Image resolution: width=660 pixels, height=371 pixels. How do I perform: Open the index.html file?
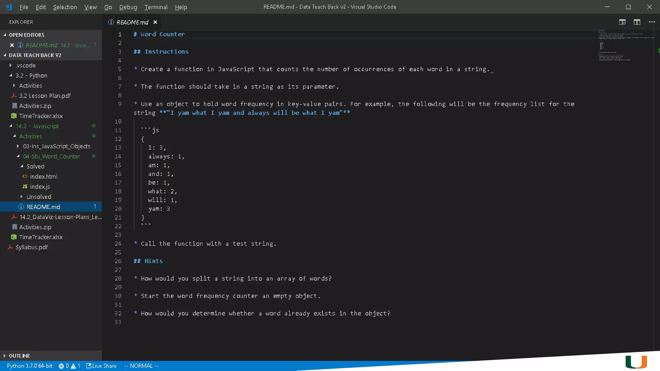[x=44, y=176]
